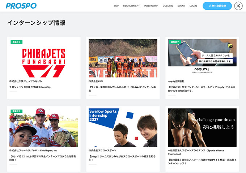Select INTERNSHIP in the navigation
Screen dimensions: 246x173
click(151, 6)
